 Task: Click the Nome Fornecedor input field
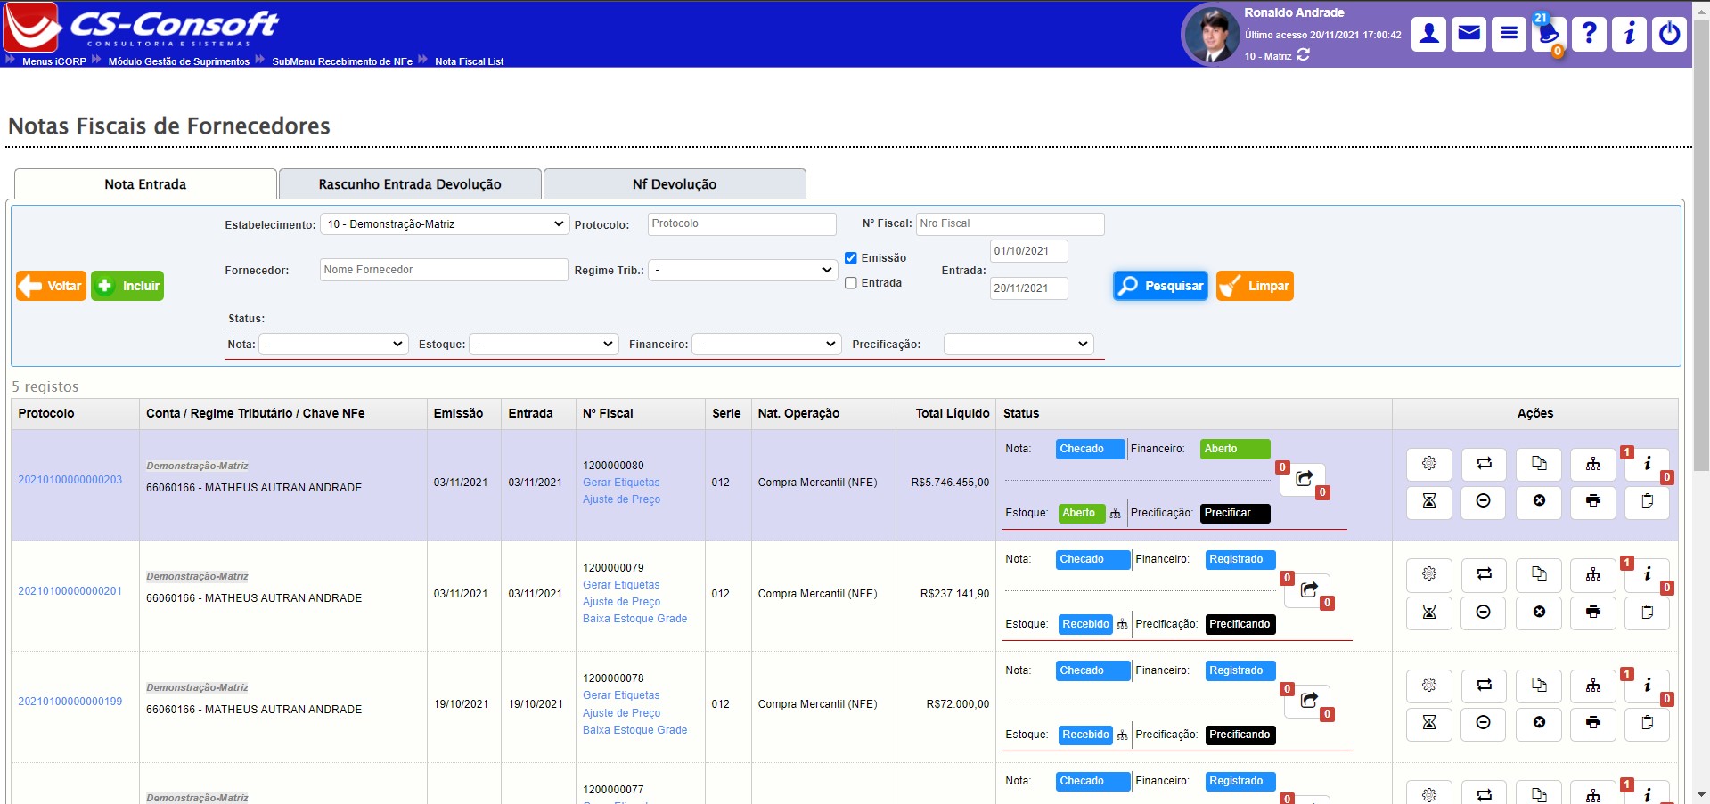444,270
